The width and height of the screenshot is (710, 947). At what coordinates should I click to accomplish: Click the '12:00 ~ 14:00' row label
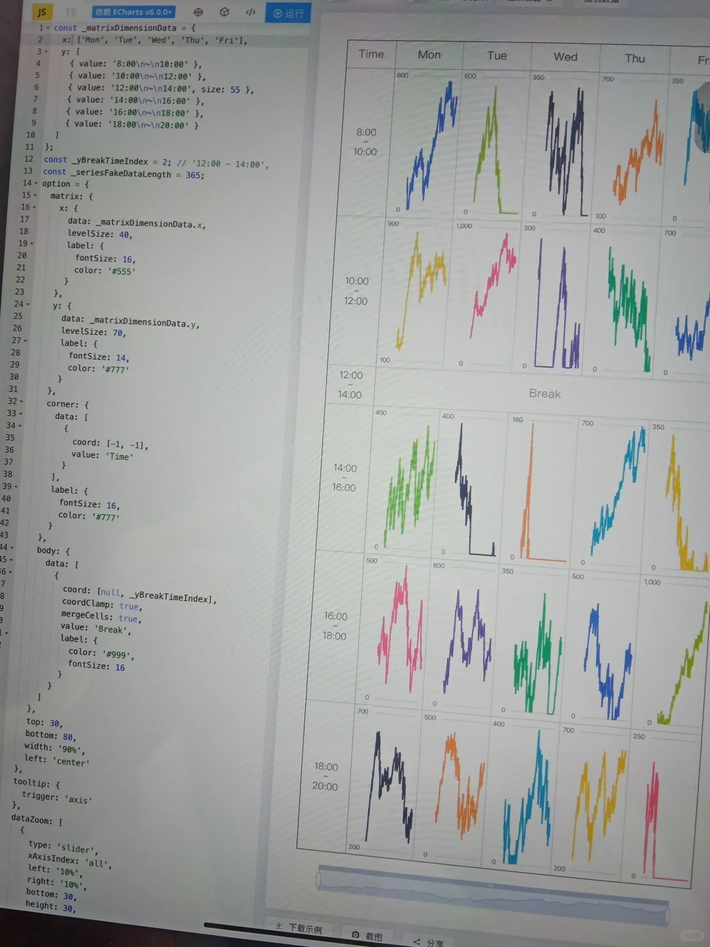pyautogui.click(x=350, y=385)
